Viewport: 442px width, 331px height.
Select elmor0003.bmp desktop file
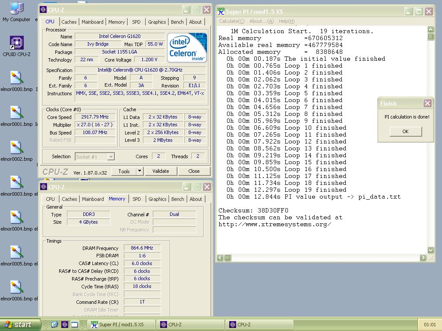pos(16,186)
